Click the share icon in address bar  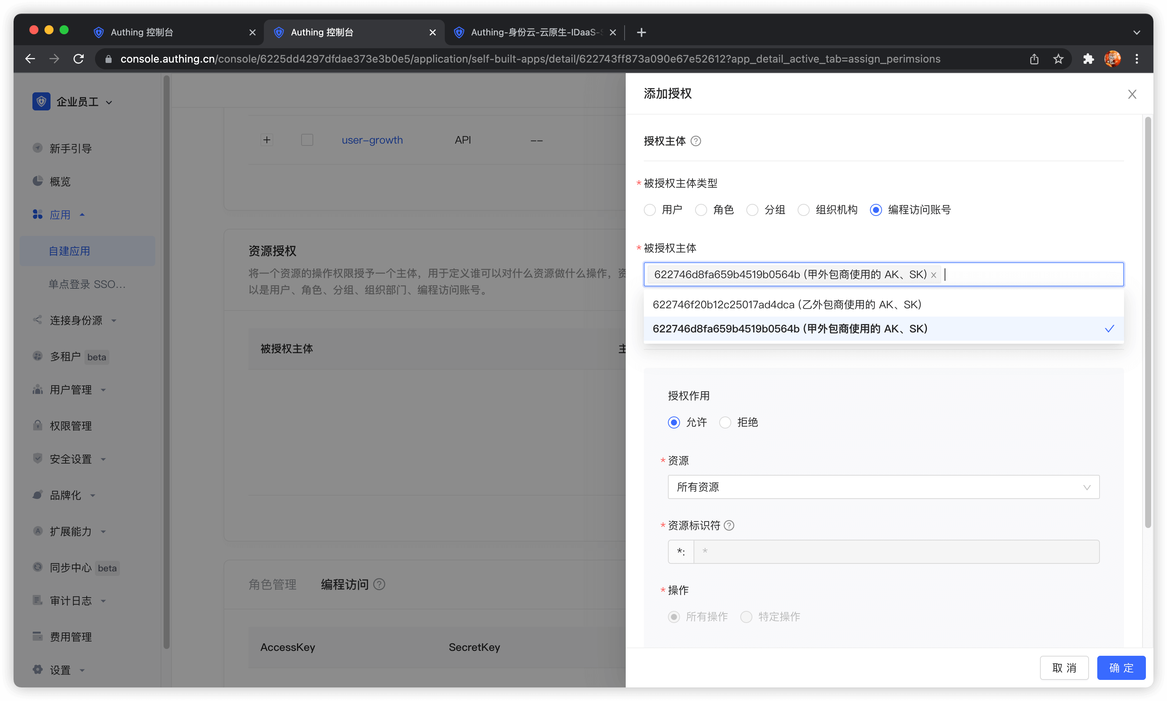point(1034,58)
